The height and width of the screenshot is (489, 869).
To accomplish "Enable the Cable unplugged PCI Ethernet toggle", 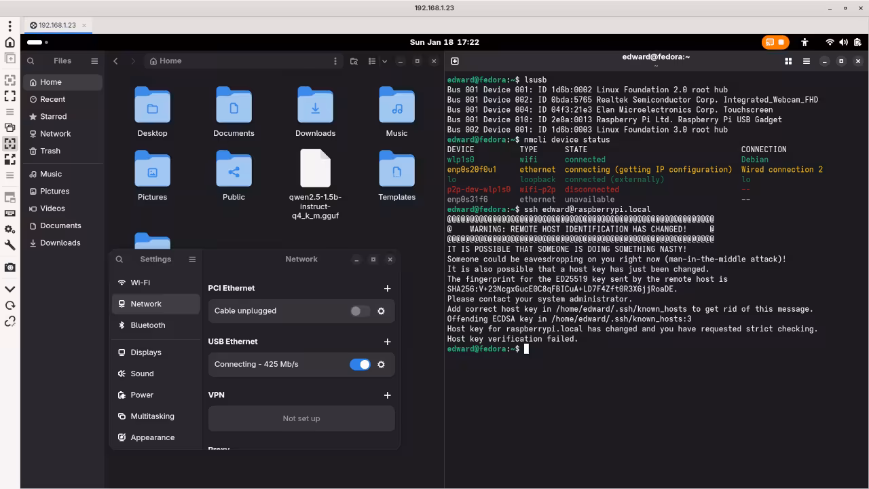I will pos(358,311).
